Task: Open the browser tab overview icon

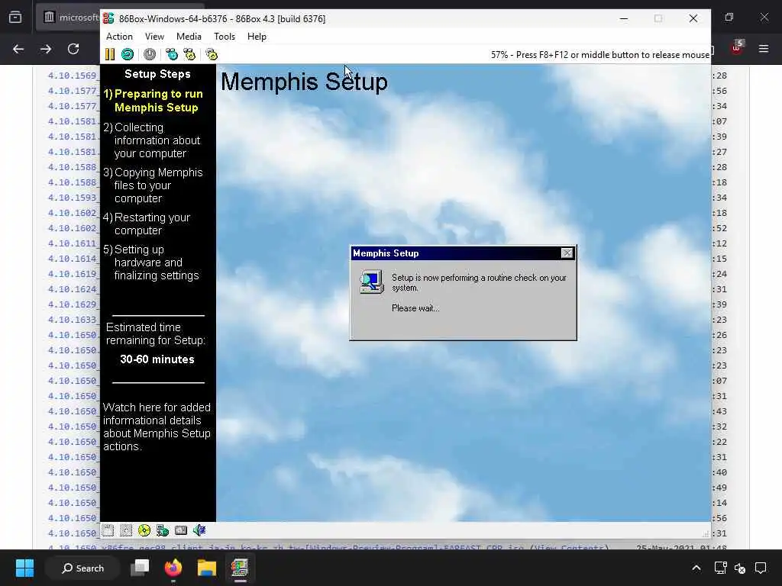Action: [x=15, y=18]
